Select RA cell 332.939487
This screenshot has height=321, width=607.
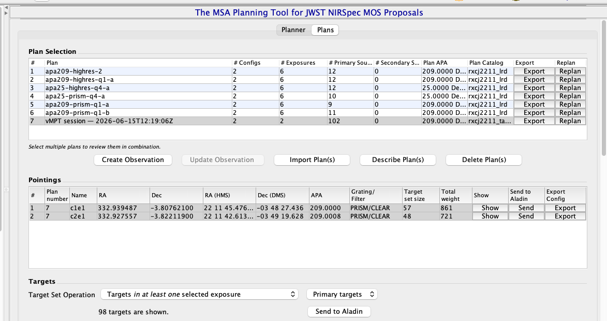pyautogui.click(x=123, y=208)
